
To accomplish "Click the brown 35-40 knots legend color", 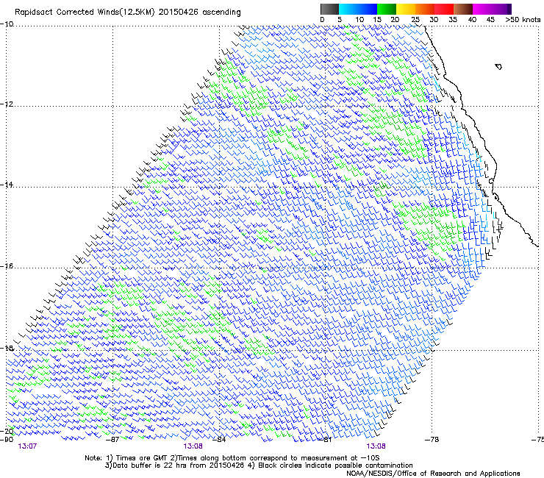I will 463,10.
